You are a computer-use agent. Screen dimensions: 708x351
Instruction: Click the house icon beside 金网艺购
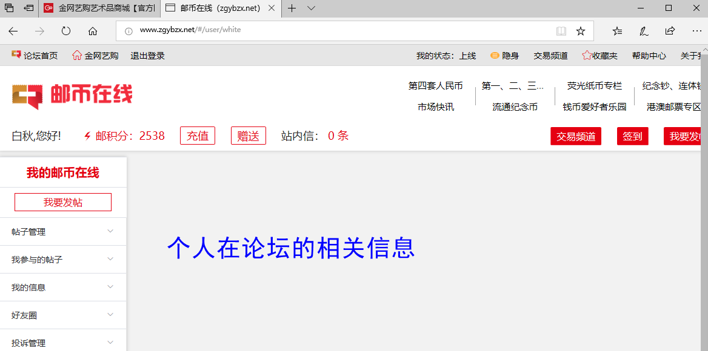pos(76,55)
